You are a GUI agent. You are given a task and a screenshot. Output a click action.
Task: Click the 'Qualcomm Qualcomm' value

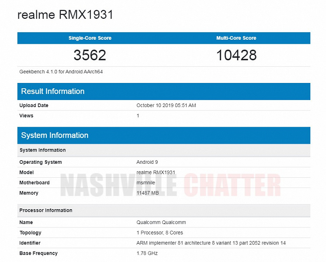(161, 222)
